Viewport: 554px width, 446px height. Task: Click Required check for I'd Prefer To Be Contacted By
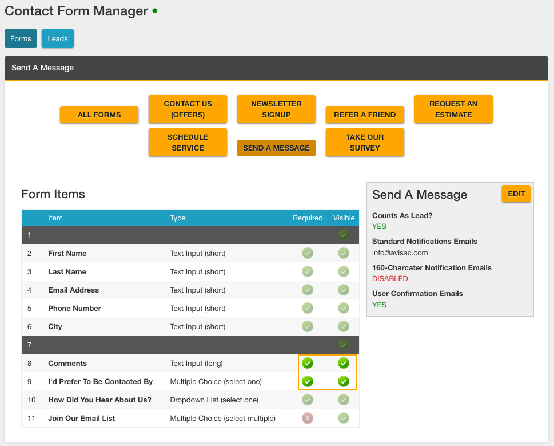click(x=308, y=381)
